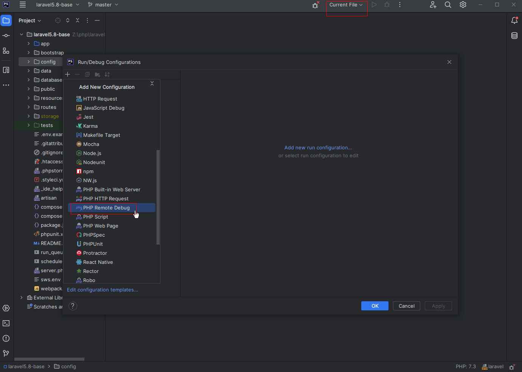
Task: Select Makefile Target configuration type
Action: (112, 135)
